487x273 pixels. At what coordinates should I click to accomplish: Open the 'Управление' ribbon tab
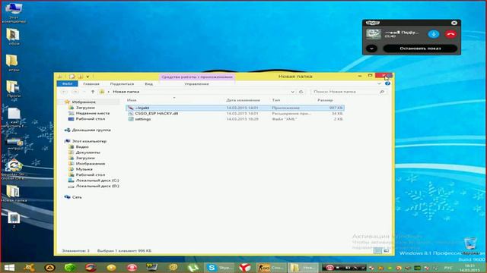(x=196, y=84)
